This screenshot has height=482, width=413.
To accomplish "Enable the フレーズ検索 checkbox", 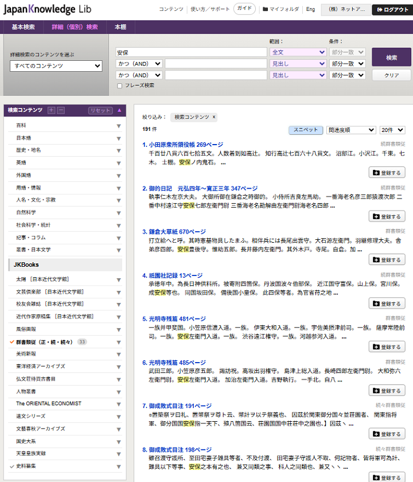I will [119, 85].
